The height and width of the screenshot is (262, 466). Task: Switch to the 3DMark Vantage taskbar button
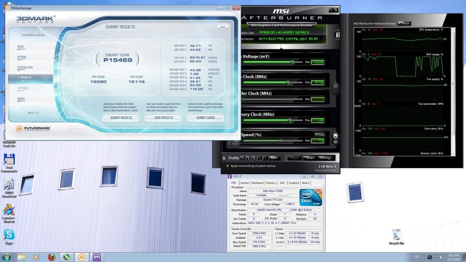coord(82,257)
